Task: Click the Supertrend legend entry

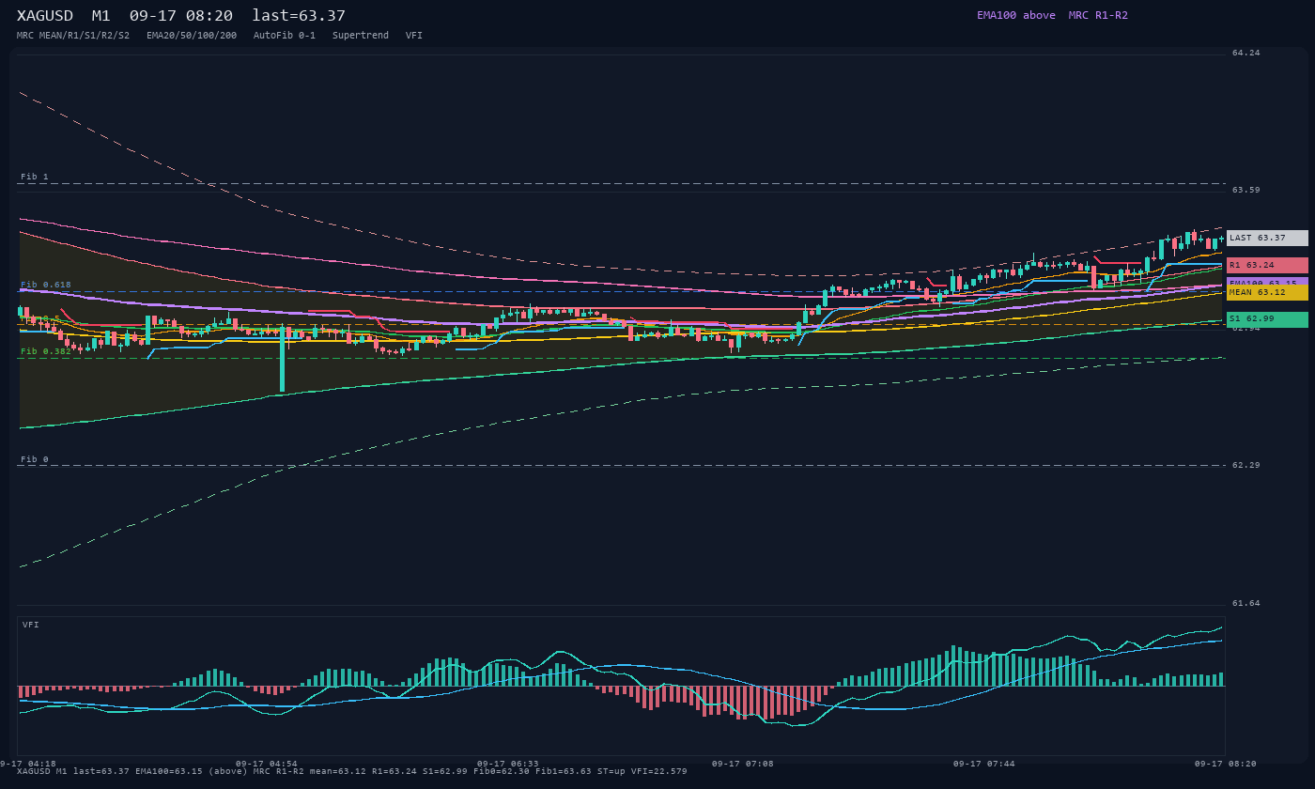Action: pyautogui.click(x=361, y=36)
